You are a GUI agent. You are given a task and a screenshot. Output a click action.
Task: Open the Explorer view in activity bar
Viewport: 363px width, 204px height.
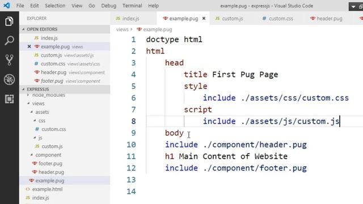coord(9,22)
